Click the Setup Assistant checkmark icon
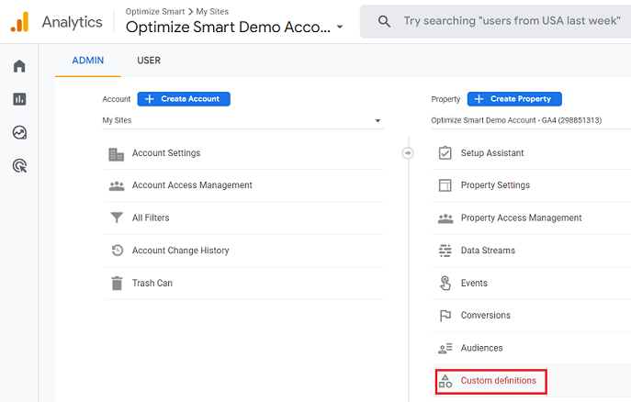 click(x=445, y=152)
